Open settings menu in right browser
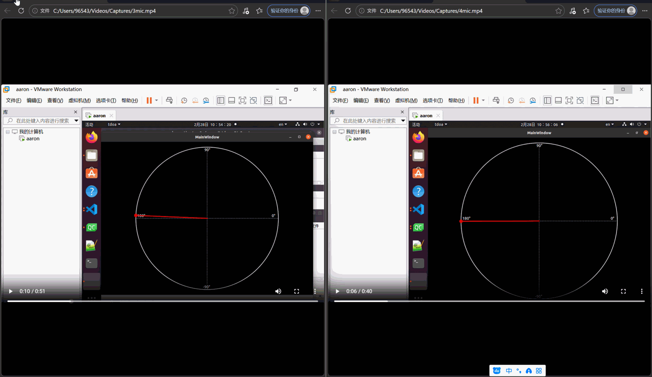Image resolution: width=652 pixels, height=377 pixels. [x=645, y=11]
